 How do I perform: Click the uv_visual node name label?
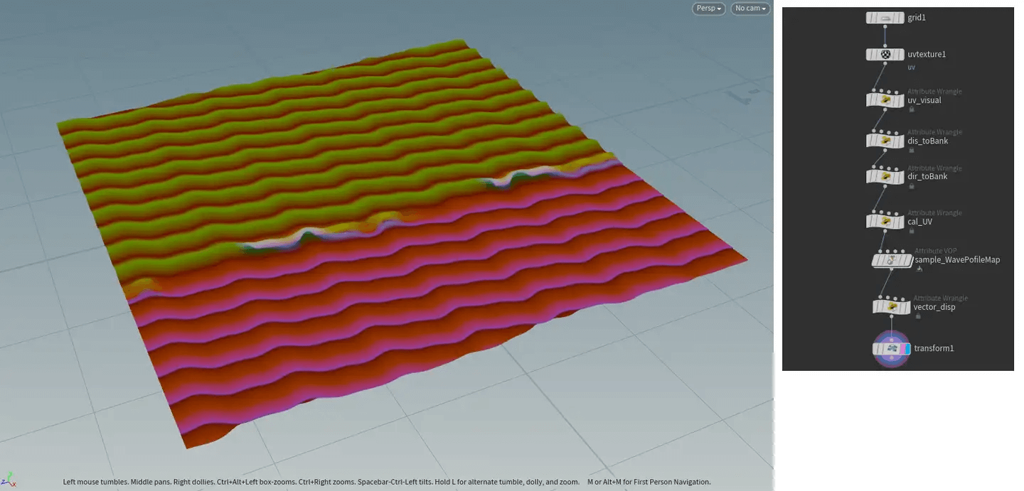coord(924,100)
